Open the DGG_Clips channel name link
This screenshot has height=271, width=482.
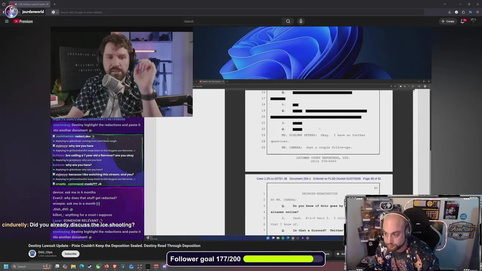click(x=45, y=252)
